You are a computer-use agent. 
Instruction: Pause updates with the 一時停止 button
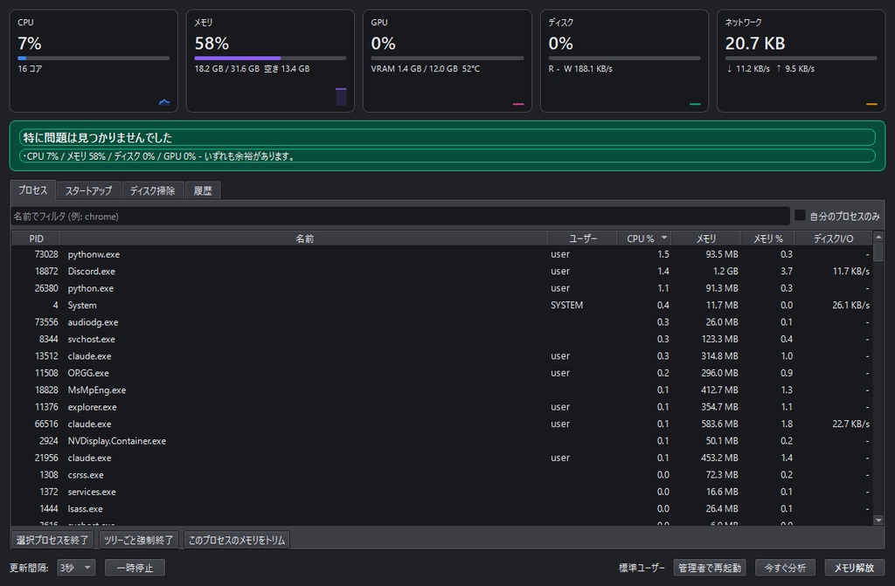click(135, 568)
